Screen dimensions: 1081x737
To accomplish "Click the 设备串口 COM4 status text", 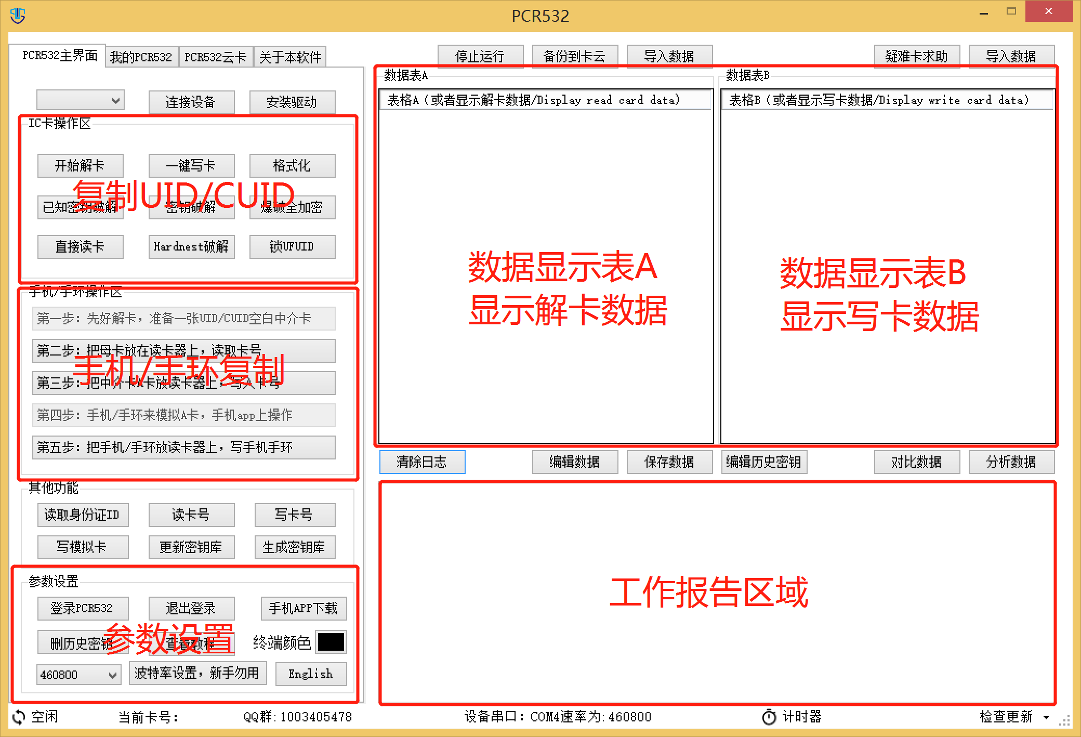I will (x=558, y=717).
